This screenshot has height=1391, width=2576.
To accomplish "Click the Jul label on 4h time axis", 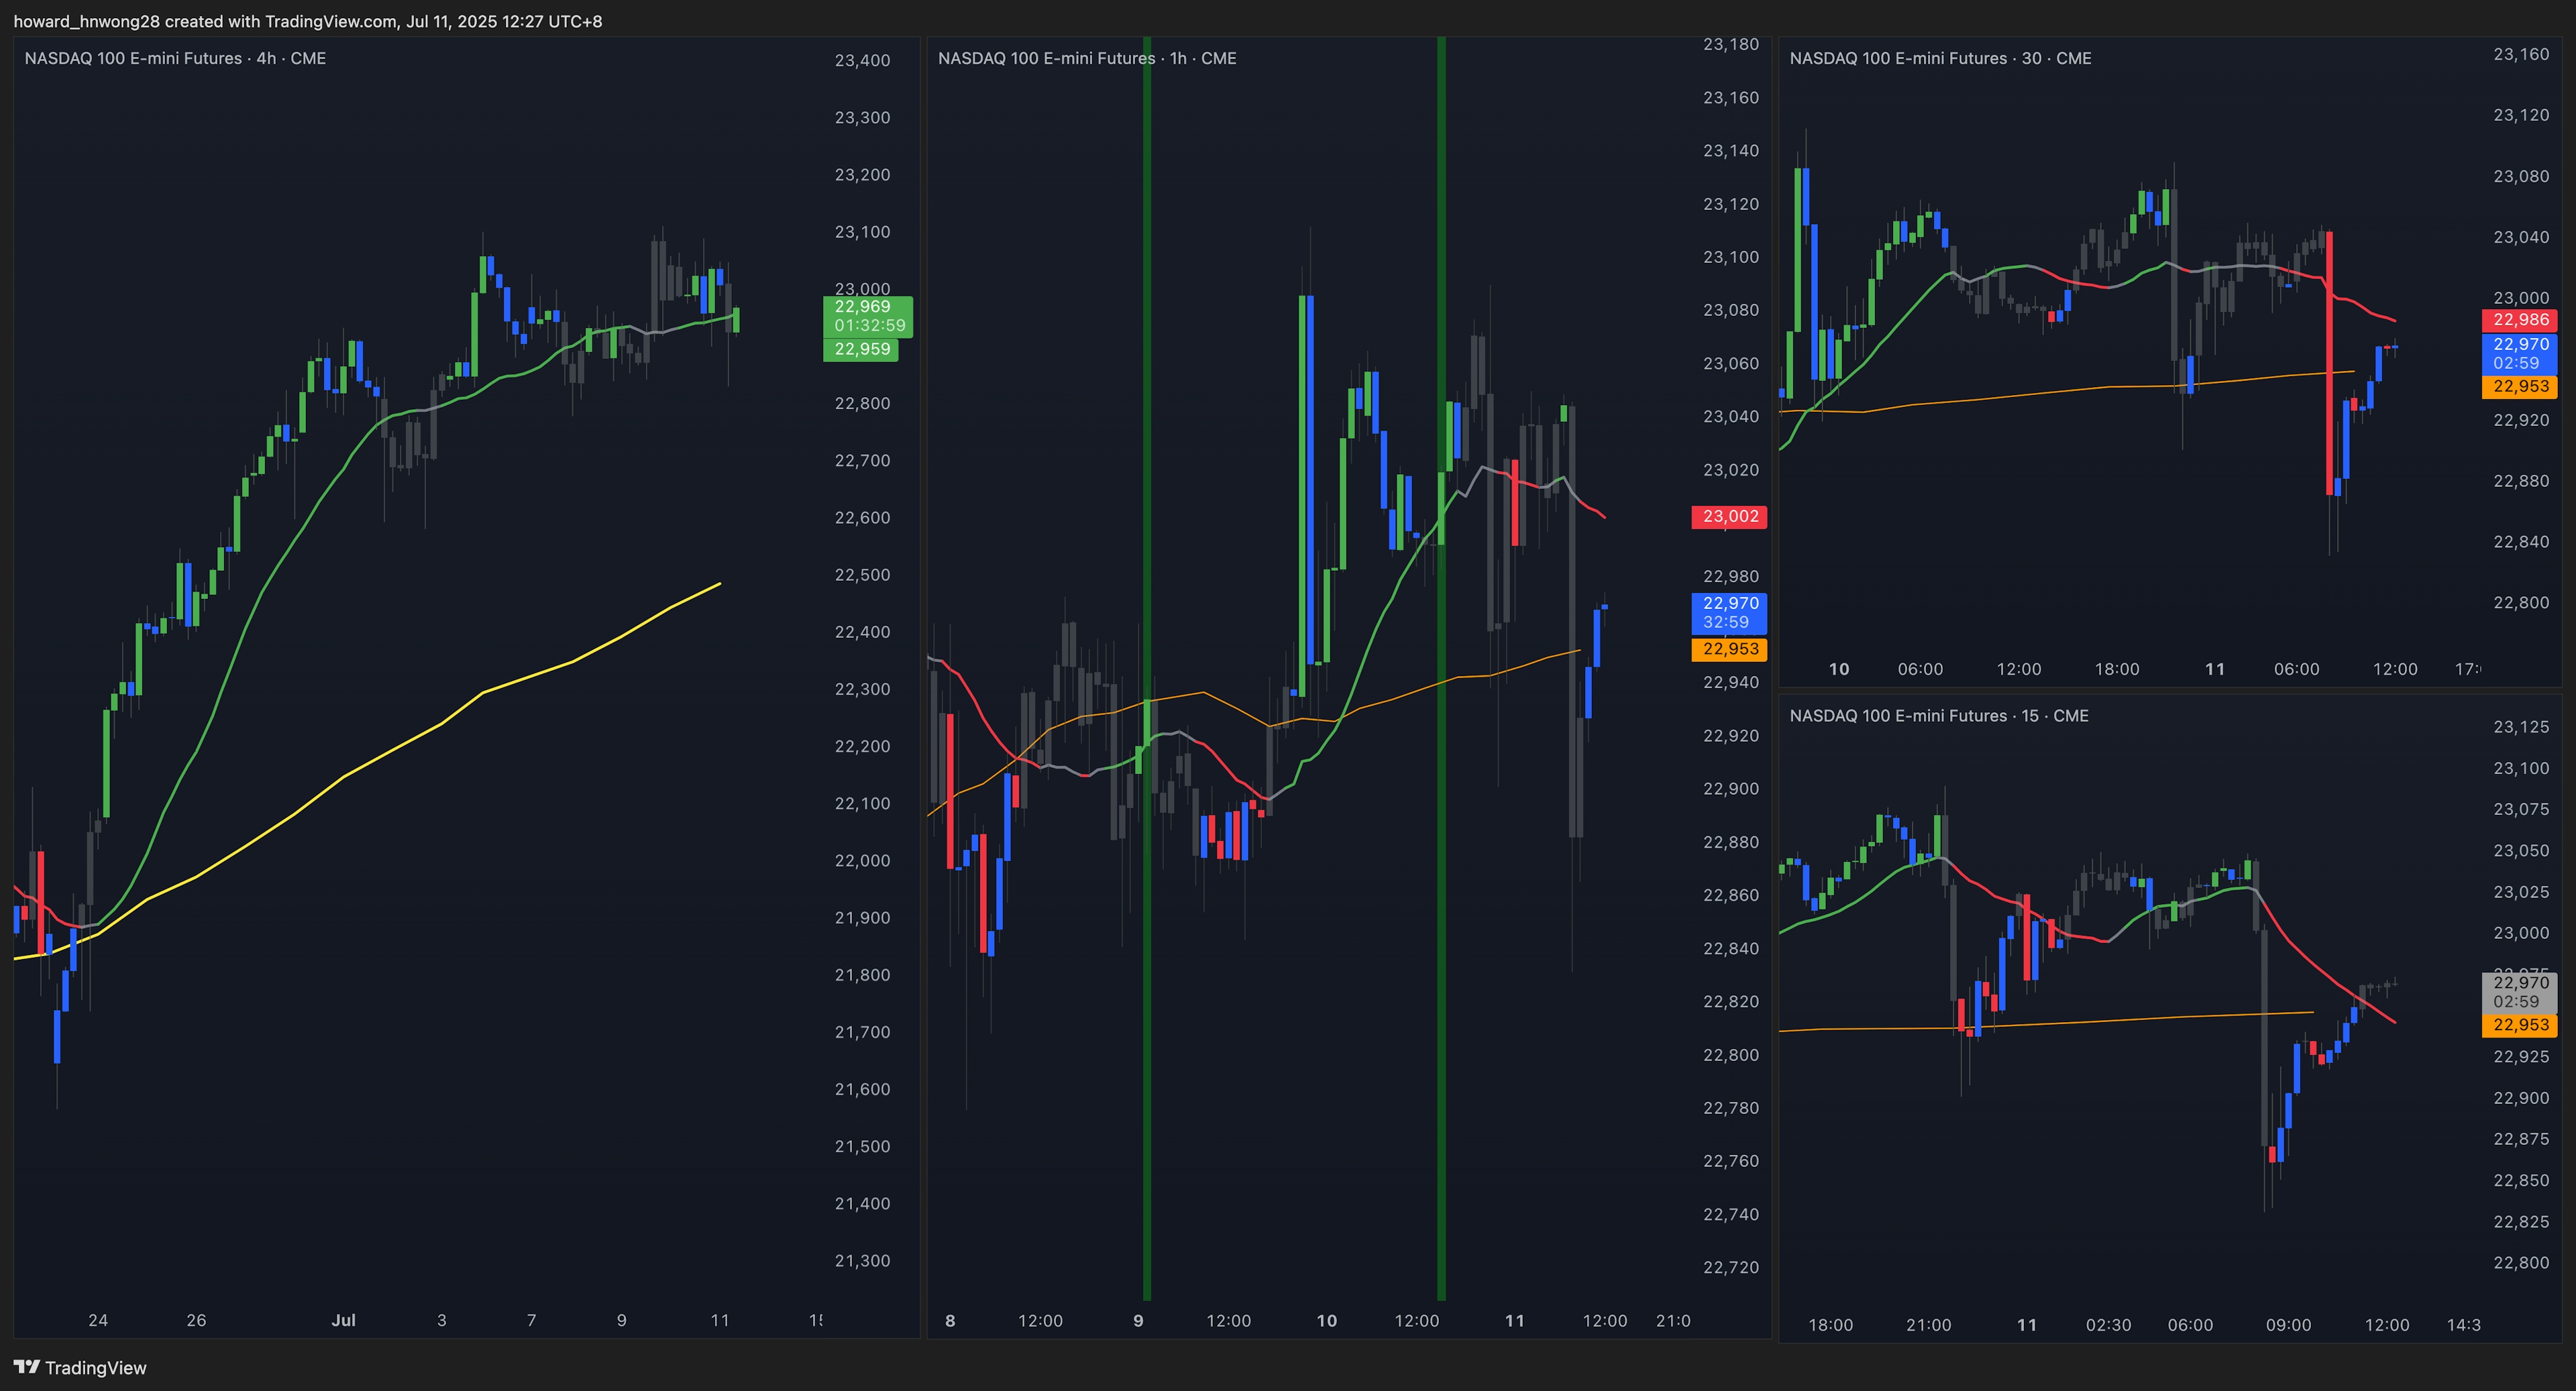I will [x=343, y=1320].
